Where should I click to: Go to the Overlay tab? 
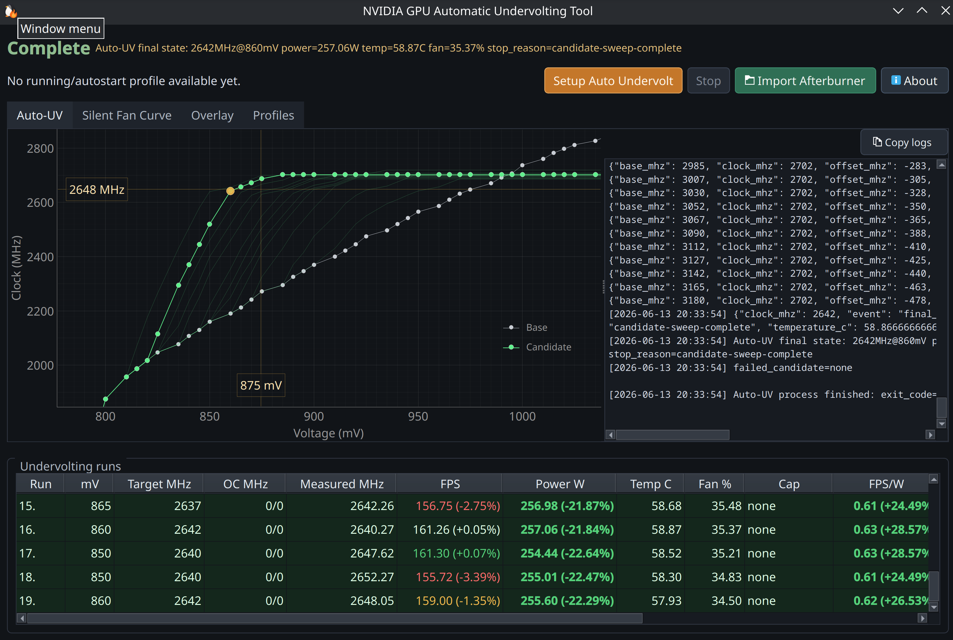pyautogui.click(x=212, y=115)
